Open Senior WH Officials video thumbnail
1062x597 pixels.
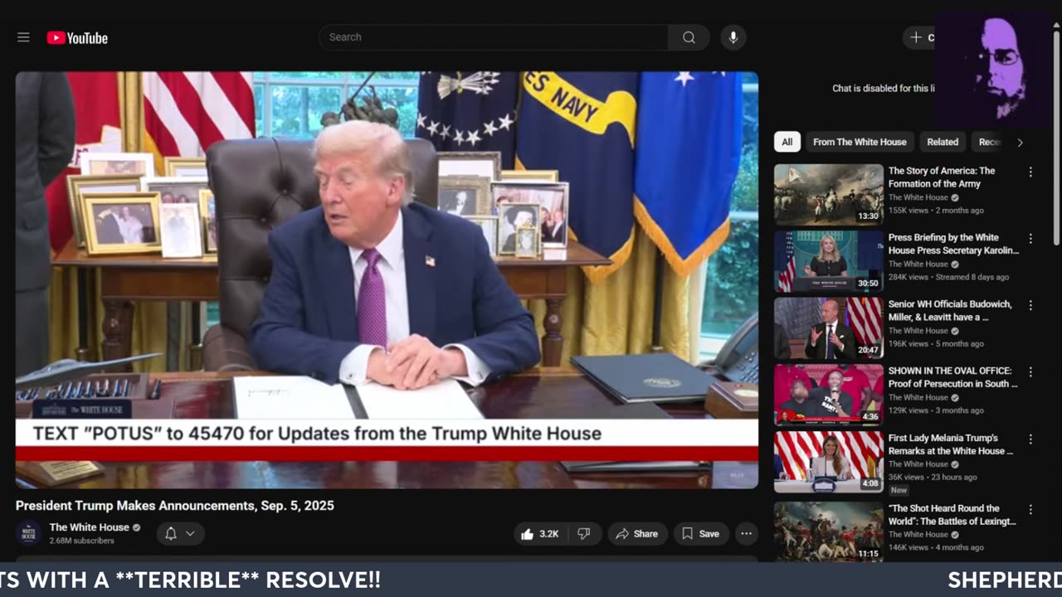[x=829, y=328]
